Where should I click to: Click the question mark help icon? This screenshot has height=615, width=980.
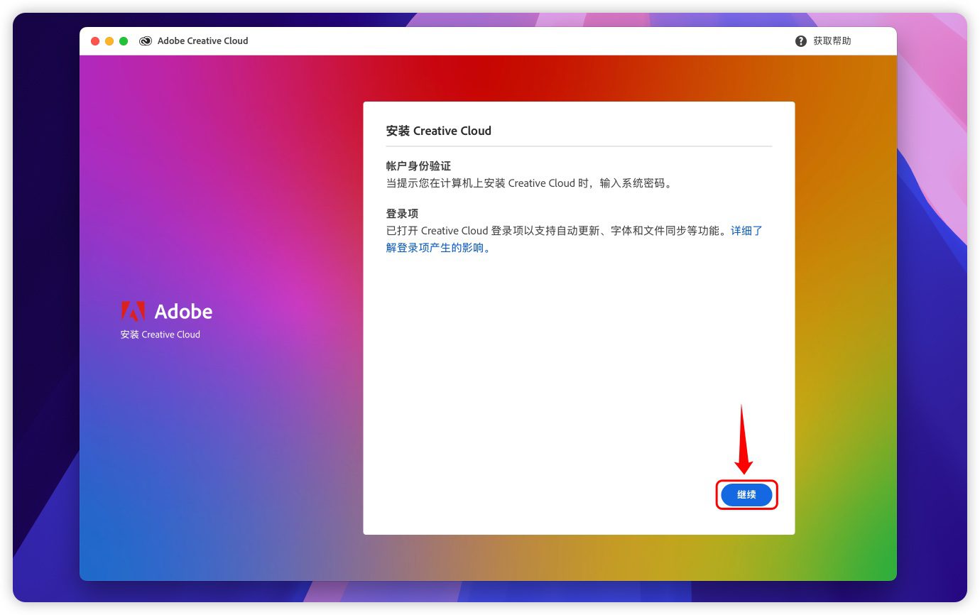(801, 41)
